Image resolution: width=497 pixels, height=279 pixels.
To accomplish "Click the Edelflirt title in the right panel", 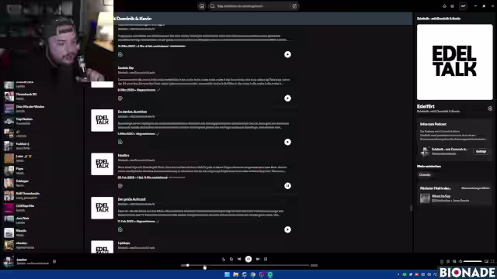I will 426,107.
